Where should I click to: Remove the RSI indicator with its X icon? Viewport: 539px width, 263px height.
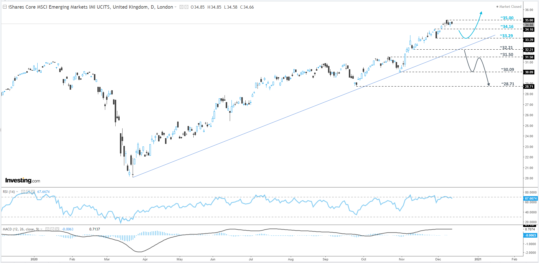tap(33, 192)
